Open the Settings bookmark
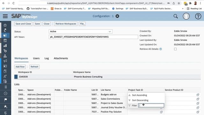This screenshot has height=115, width=204. [118, 9]
